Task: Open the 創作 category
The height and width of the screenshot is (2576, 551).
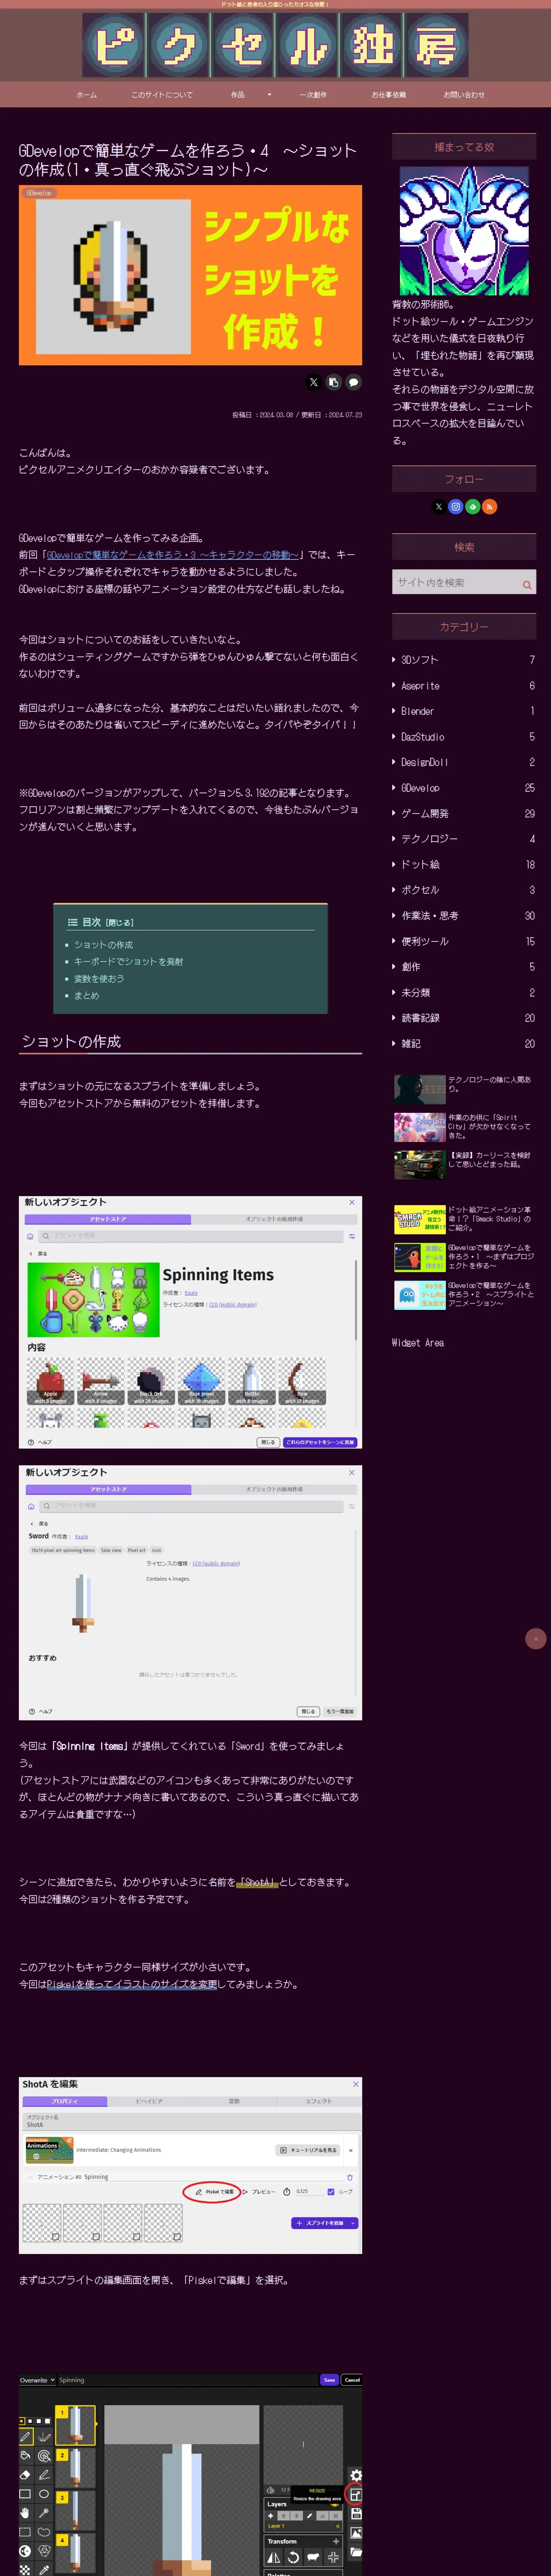Action: click(463, 967)
